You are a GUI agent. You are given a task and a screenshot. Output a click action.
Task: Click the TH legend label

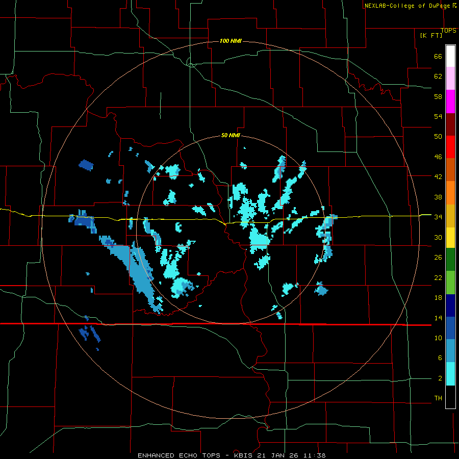438,398
